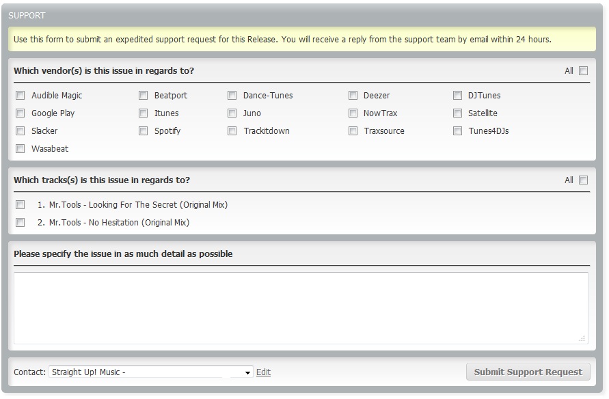609x399 pixels.
Task: Select Dance-Tunes as an affected vendor
Action: click(x=232, y=96)
